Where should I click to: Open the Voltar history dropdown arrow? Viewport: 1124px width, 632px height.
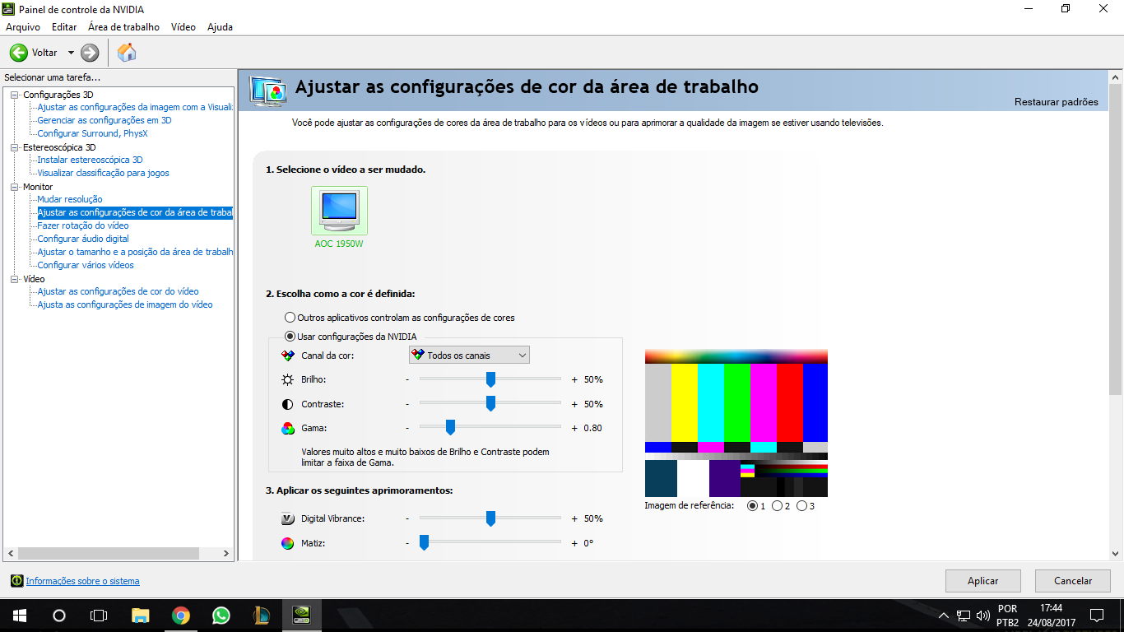pyautogui.click(x=71, y=53)
